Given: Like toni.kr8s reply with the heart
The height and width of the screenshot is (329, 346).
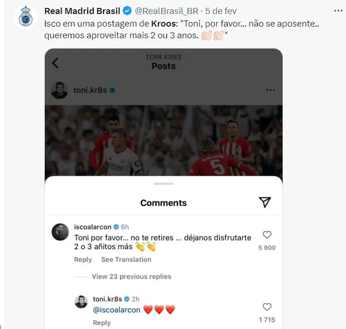Looking at the screenshot, I should pyautogui.click(x=267, y=307).
